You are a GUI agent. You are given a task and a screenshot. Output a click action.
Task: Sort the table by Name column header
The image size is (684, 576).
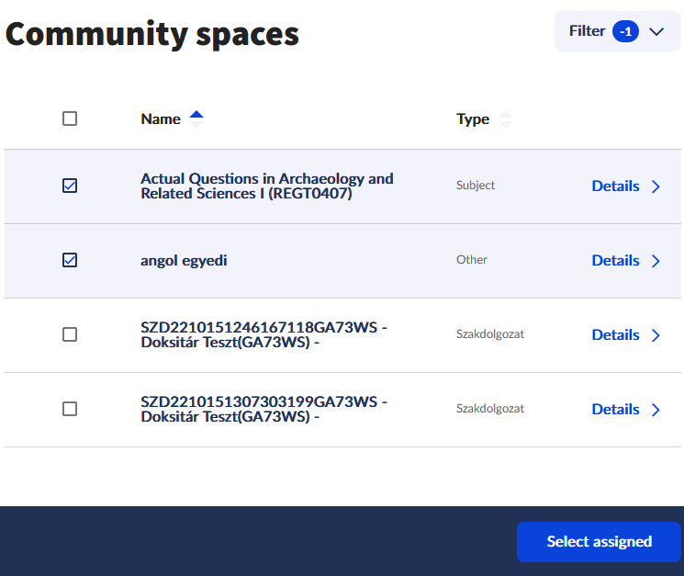pos(161,119)
